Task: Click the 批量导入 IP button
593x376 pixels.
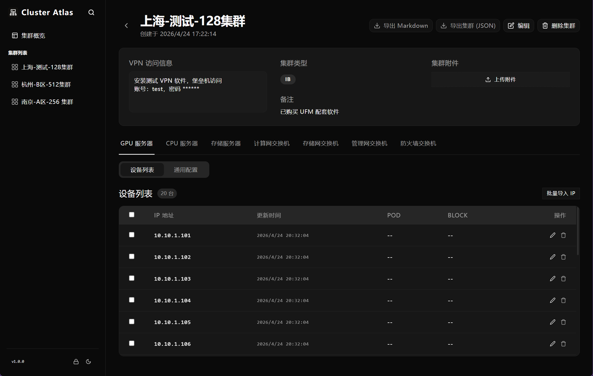Action: tap(561, 193)
